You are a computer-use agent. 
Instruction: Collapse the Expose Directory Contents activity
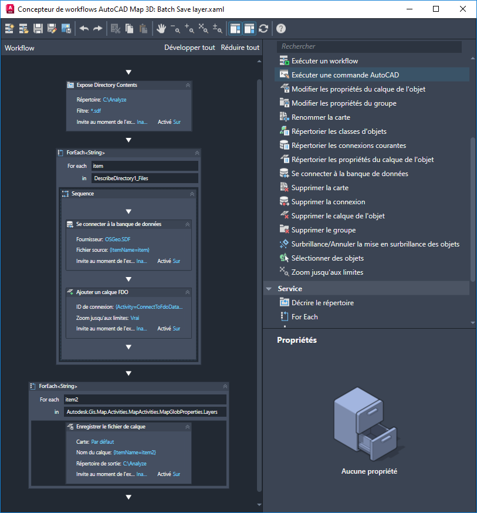[x=188, y=85]
